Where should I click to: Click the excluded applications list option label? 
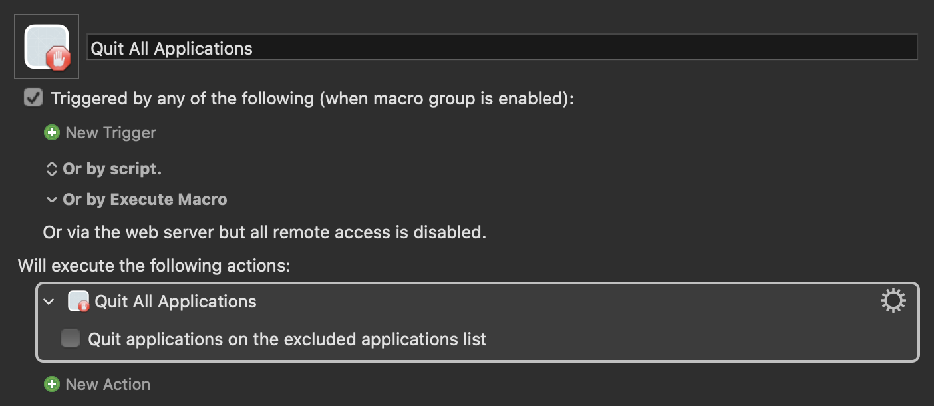287,339
